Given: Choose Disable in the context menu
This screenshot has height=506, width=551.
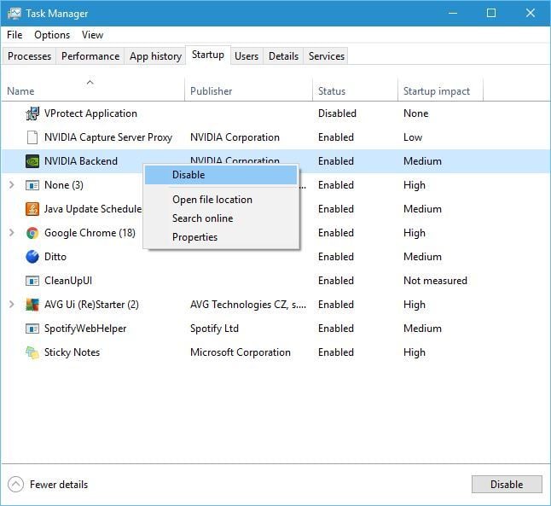Looking at the screenshot, I should tap(221, 175).
